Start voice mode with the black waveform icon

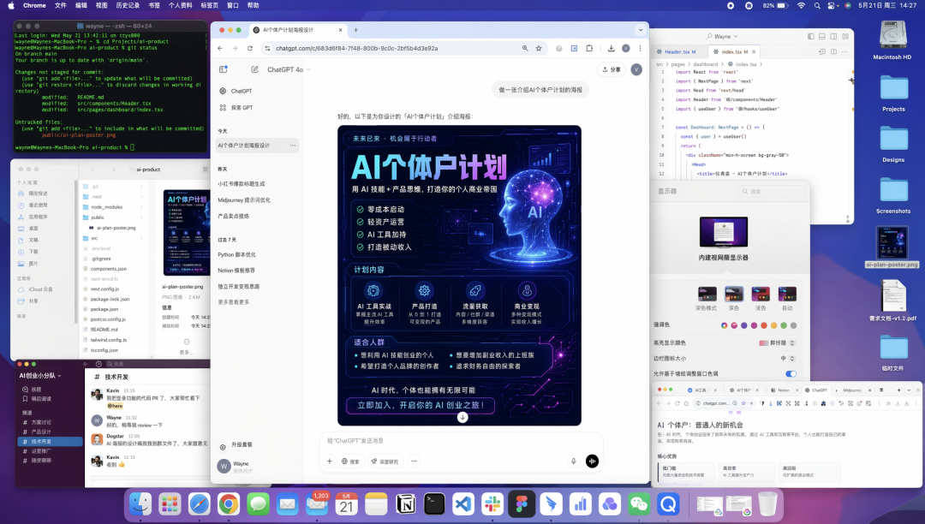(592, 461)
